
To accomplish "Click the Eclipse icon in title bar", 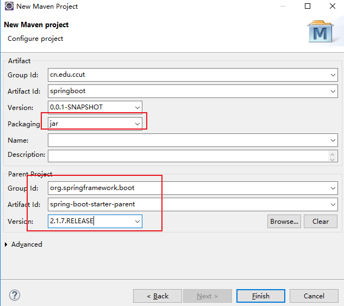I will (9, 6).
